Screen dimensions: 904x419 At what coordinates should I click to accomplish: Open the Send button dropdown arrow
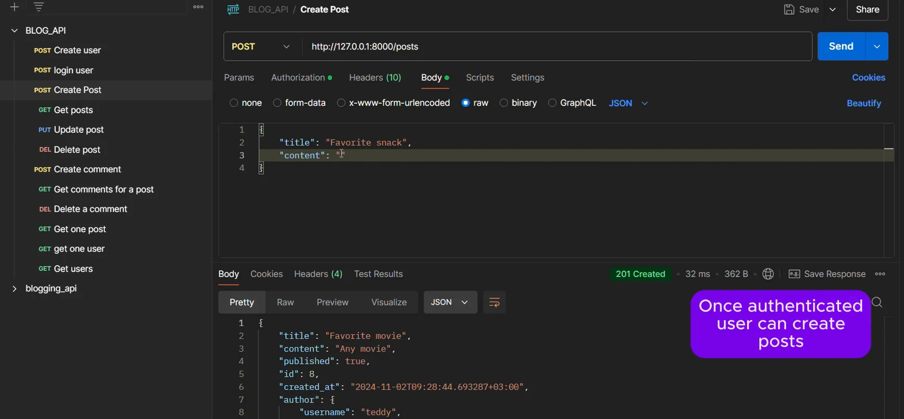coord(877,46)
